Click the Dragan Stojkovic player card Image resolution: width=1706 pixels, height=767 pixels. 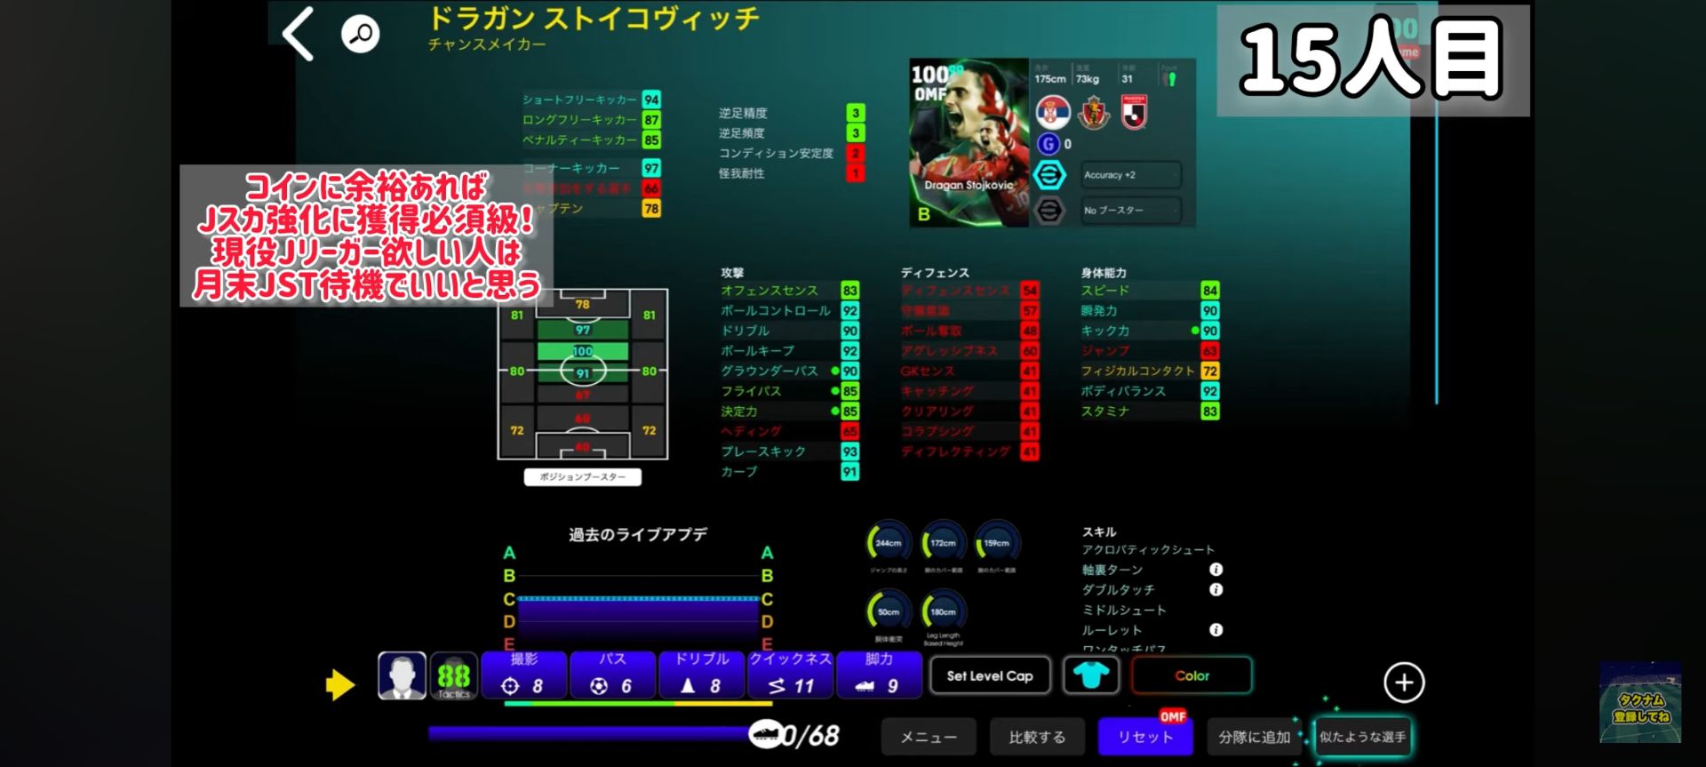point(969,143)
